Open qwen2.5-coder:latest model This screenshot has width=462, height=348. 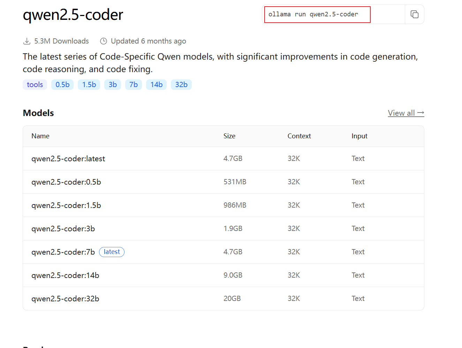(68, 159)
